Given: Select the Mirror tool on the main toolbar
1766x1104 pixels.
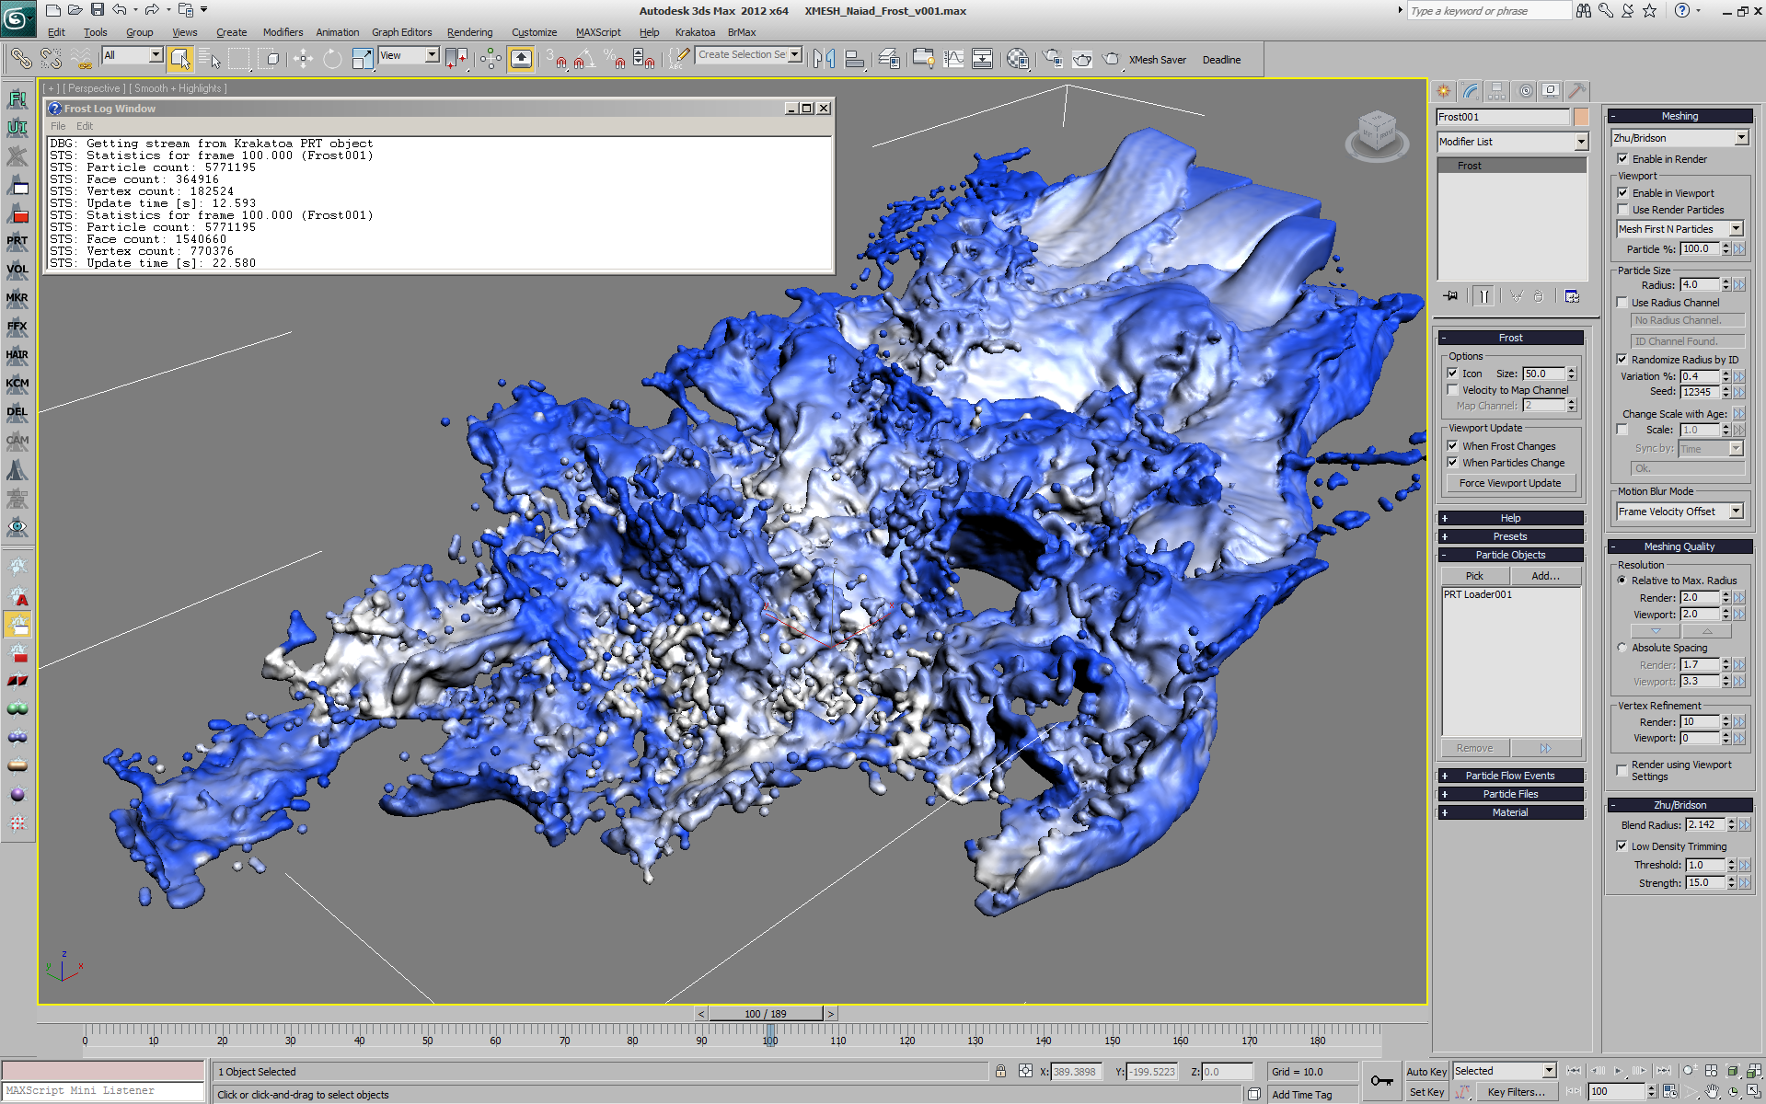Looking at the screenshot, I should click(825, 58).
